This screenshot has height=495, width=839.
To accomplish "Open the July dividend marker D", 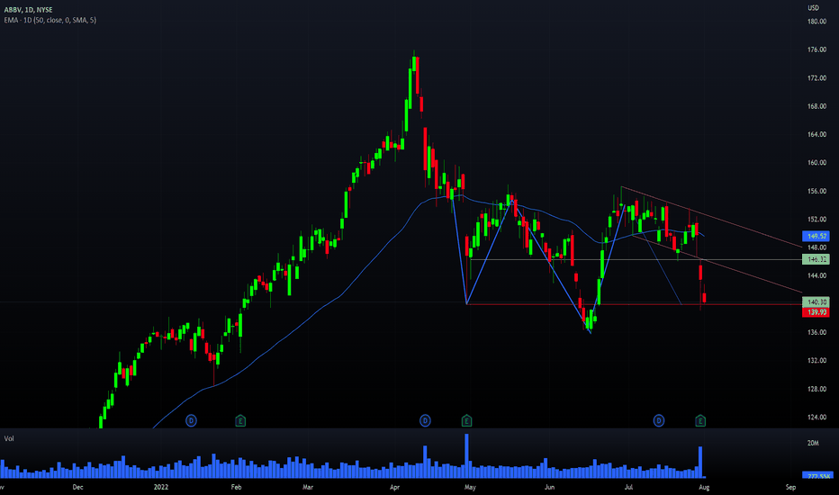I will coord(659,420).
